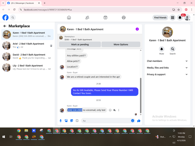Click the Find friends button
The image size is (195, 146).
click(x=160, y=18)
